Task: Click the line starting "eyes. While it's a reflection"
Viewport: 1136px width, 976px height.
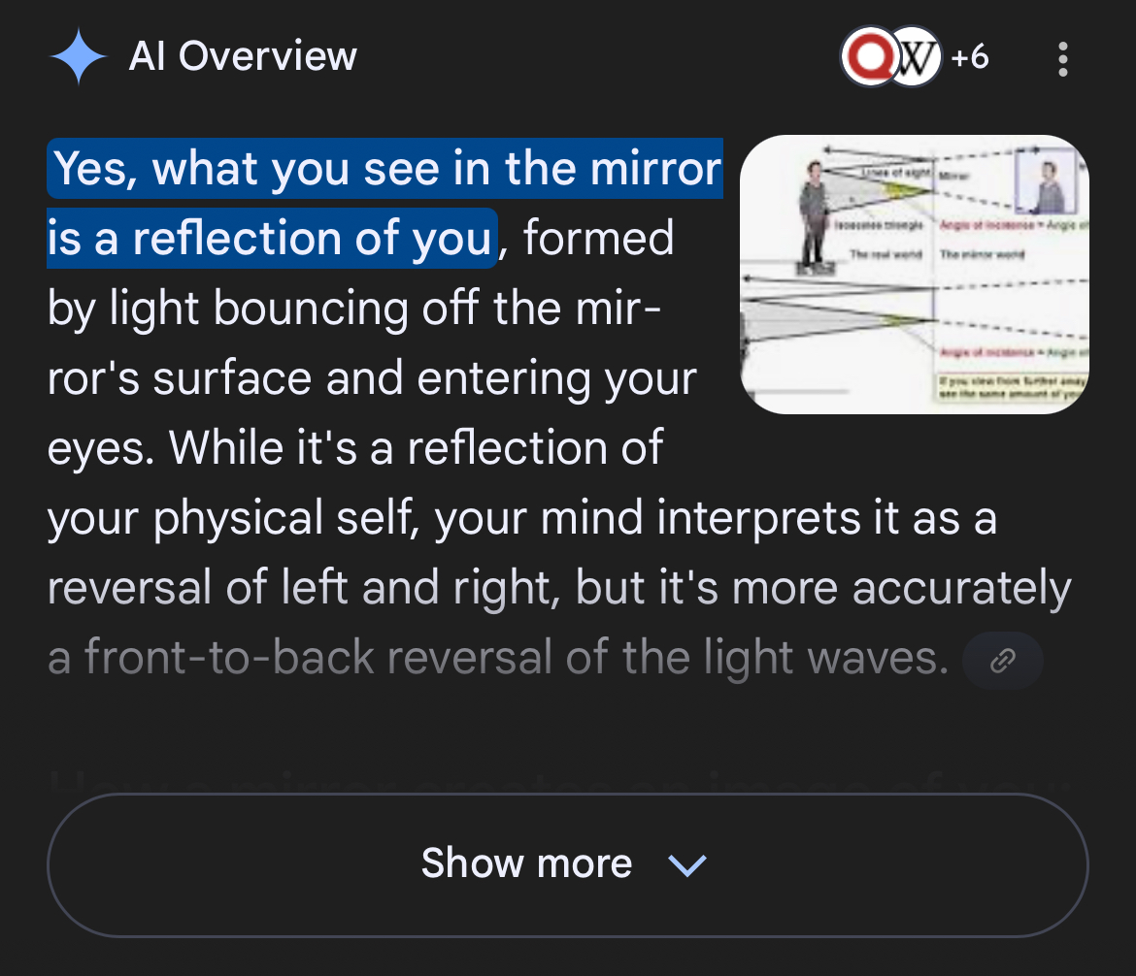Action: 355,448
